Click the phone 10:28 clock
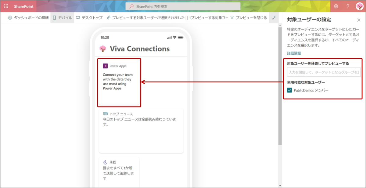The width and height of the screenshot is (366, 188). [x=105, y=37]
